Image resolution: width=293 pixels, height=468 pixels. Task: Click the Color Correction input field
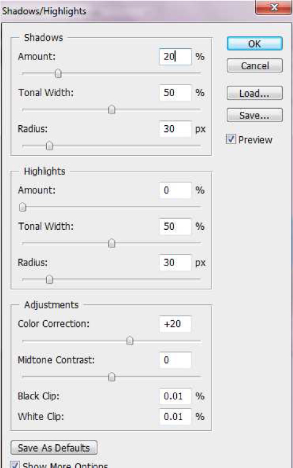tap(175, 323)
